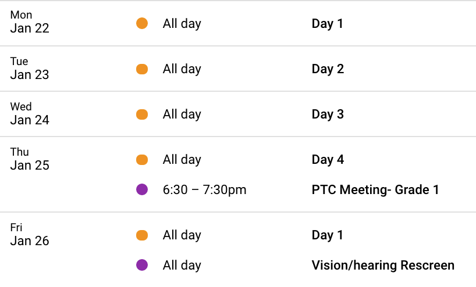Select the Fri Jan 26 date label

pos(30,235)
